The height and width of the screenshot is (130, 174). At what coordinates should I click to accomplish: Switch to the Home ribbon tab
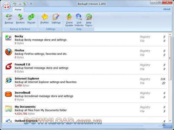click(18, 9)
